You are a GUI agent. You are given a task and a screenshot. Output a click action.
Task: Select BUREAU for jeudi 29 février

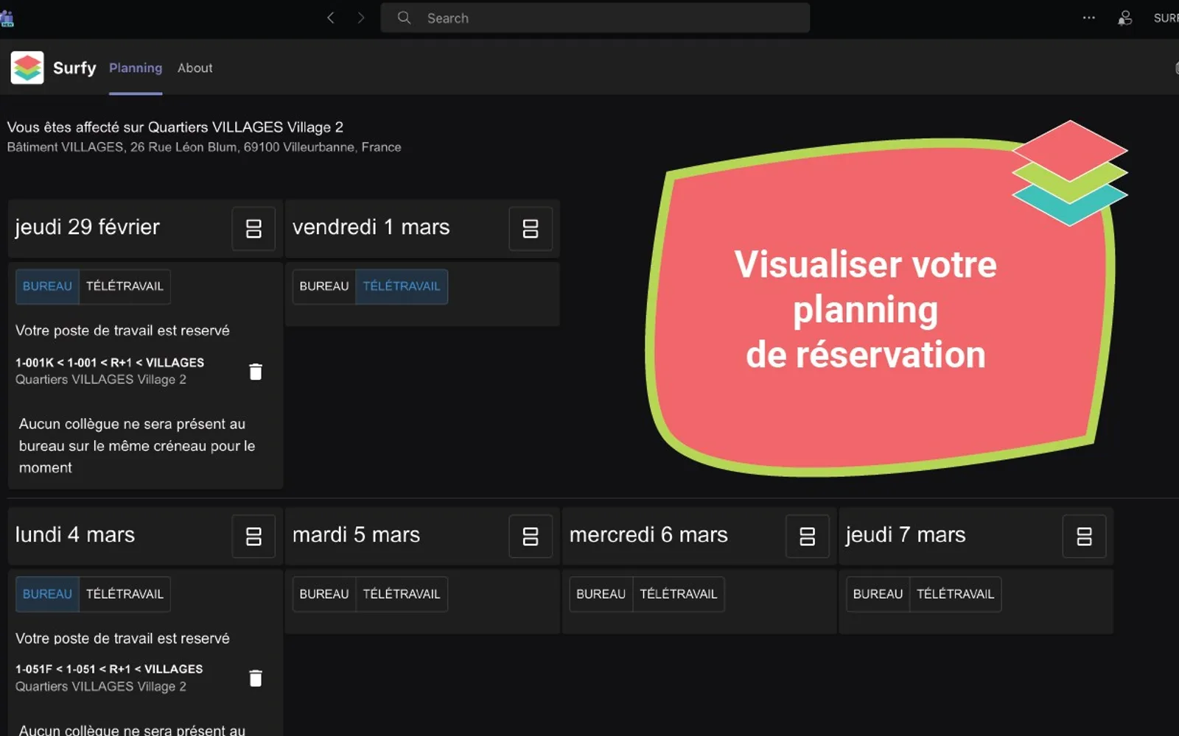(47, 286)
